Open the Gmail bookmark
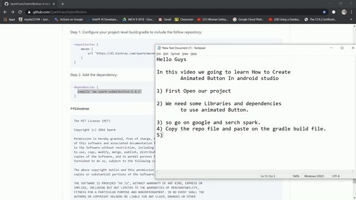This screenshot has width=356, height=200. (165, 19)
